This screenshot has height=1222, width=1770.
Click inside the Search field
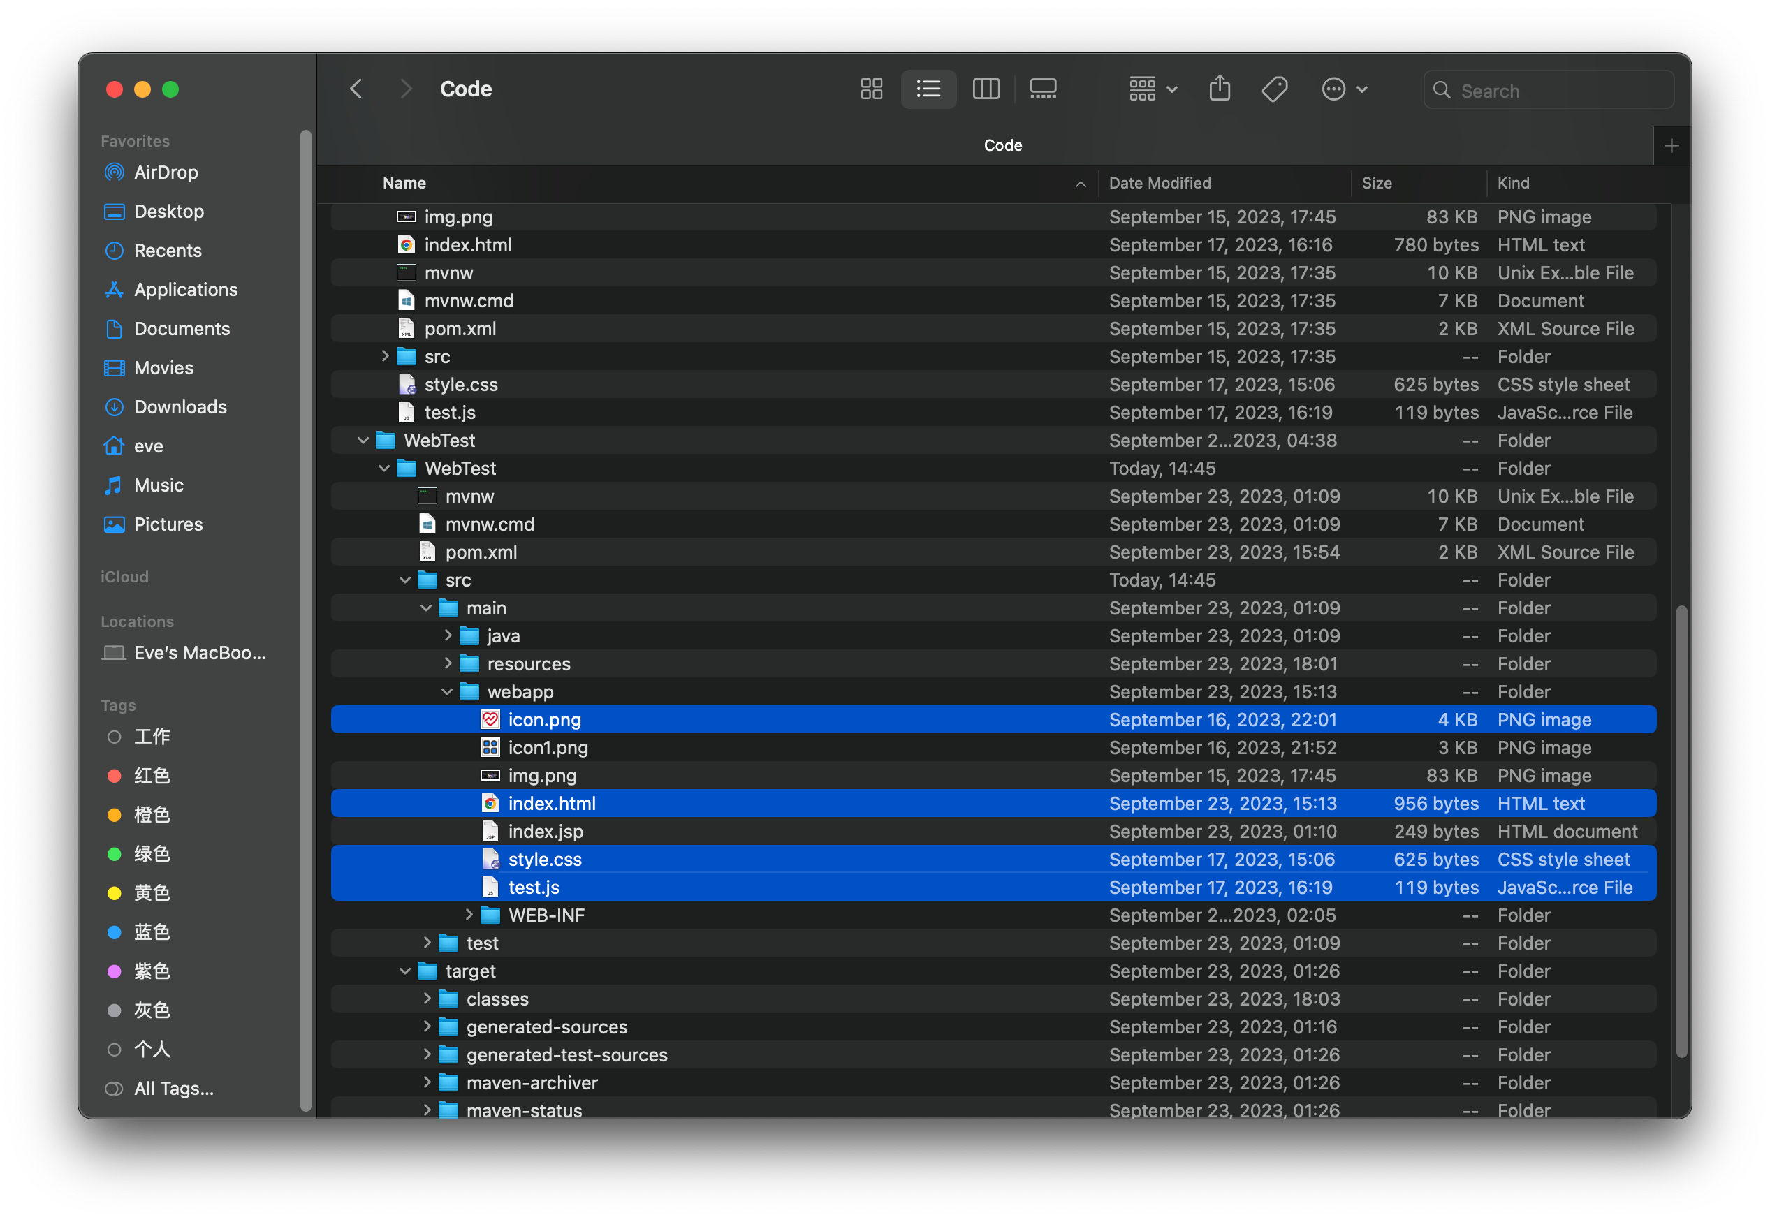(1547, 89)
